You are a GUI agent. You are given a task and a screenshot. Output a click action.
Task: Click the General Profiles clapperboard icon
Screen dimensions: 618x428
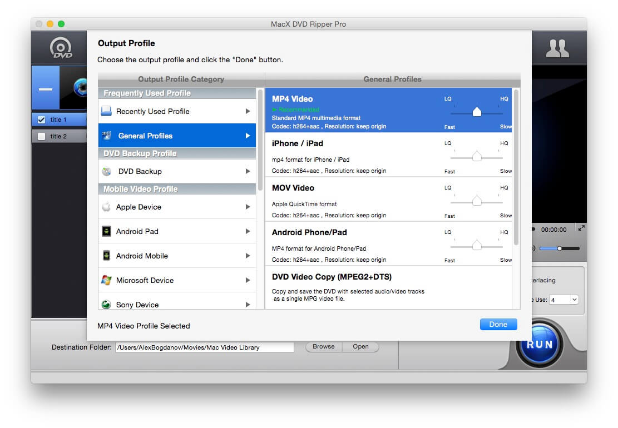[107, 136]
